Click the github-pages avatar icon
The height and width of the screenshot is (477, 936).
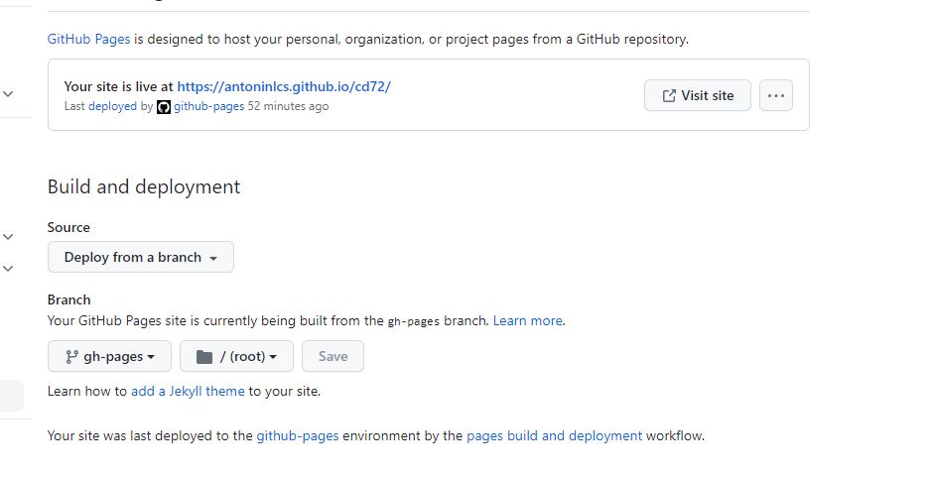click(164, 107)
